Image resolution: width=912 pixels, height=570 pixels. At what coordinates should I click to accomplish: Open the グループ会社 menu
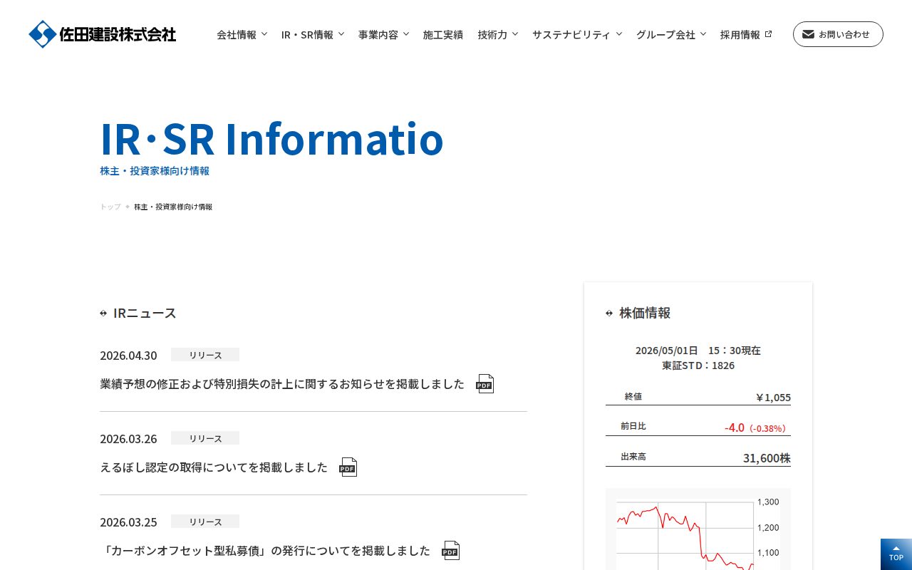pos(666,34)
